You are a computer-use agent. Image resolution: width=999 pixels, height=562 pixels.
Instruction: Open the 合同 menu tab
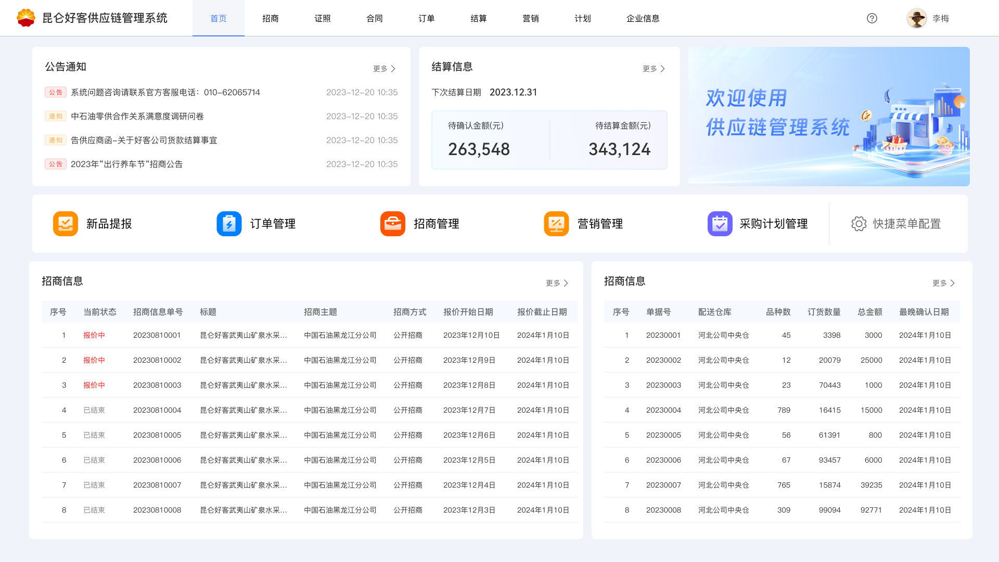[375, 18]
